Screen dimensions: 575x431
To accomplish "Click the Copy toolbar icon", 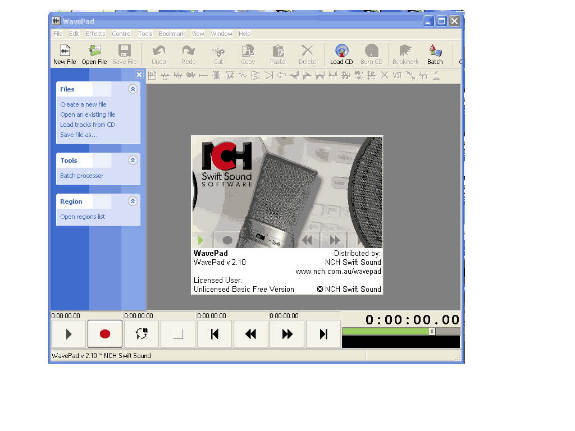I will [x=248, y=54].
